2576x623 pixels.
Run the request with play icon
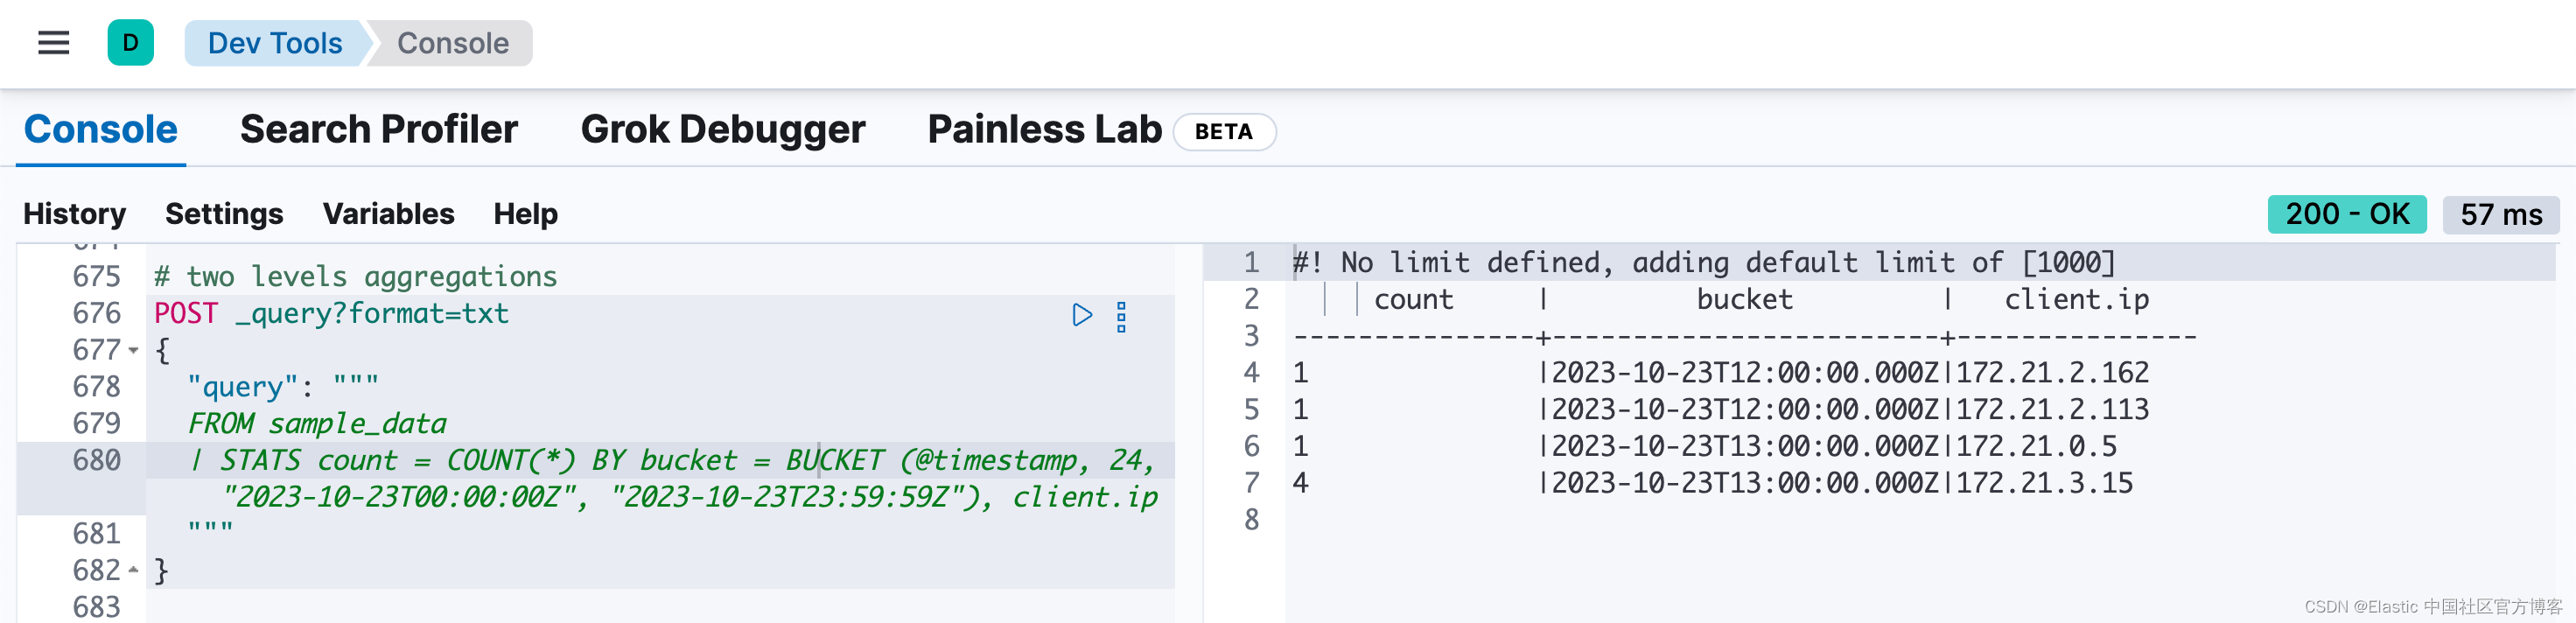point(1081,315)
